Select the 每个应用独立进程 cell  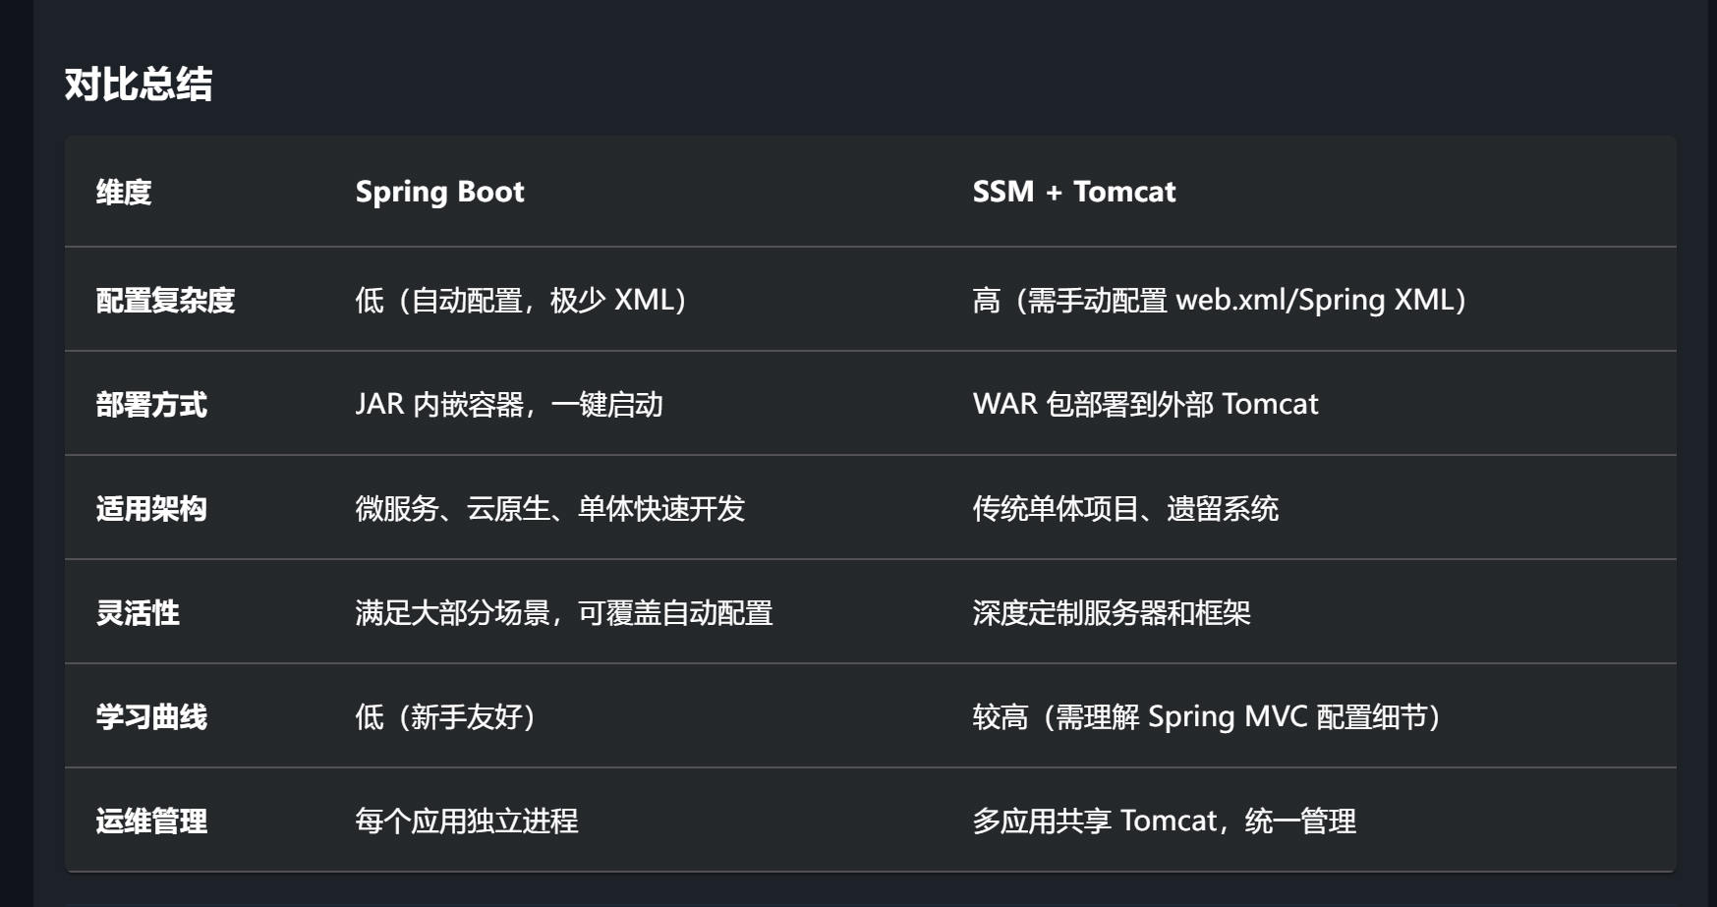467,821
